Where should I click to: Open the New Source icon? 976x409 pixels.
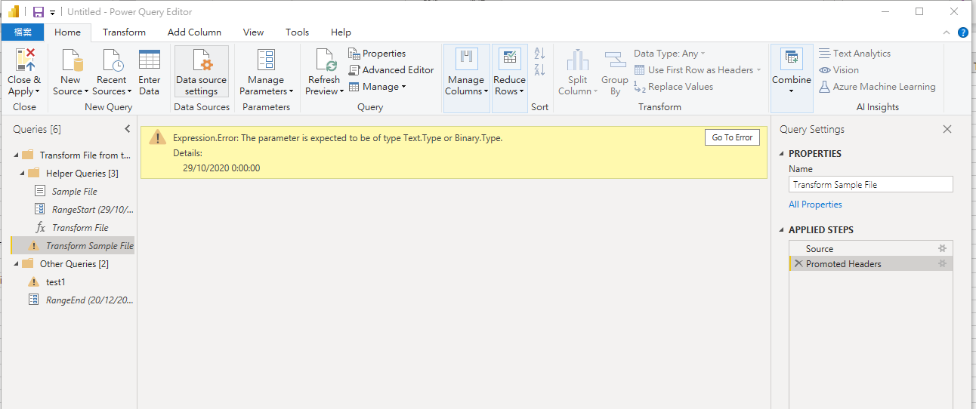coord(71,60)
